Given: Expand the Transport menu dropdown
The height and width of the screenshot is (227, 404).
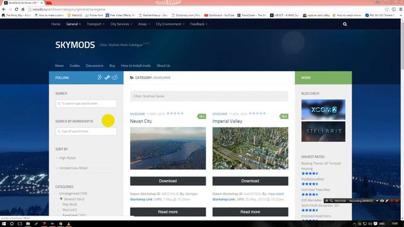Looking at the screenshot, I should pyautogui.click(x=95, y=24).
